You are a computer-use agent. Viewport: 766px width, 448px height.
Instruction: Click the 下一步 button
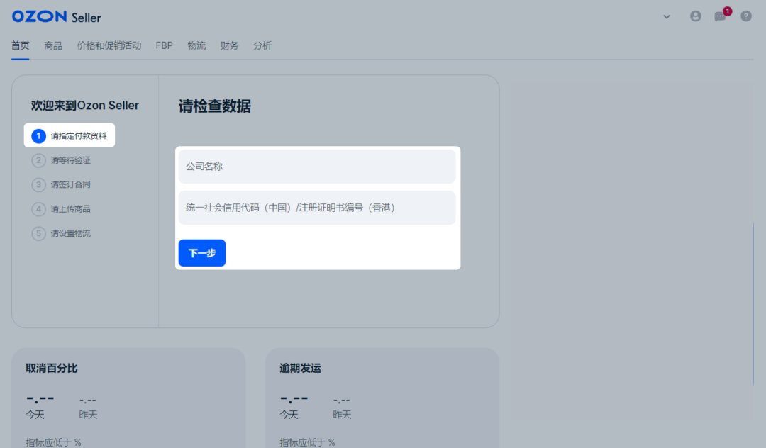click(x=201, y=253)
